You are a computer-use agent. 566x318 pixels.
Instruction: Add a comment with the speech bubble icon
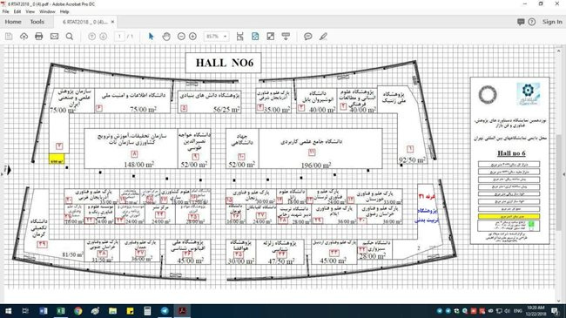(307, 36)
